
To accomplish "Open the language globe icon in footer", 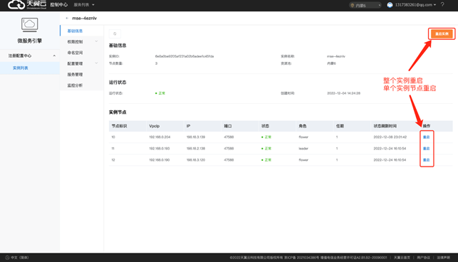I will (7, 258).
